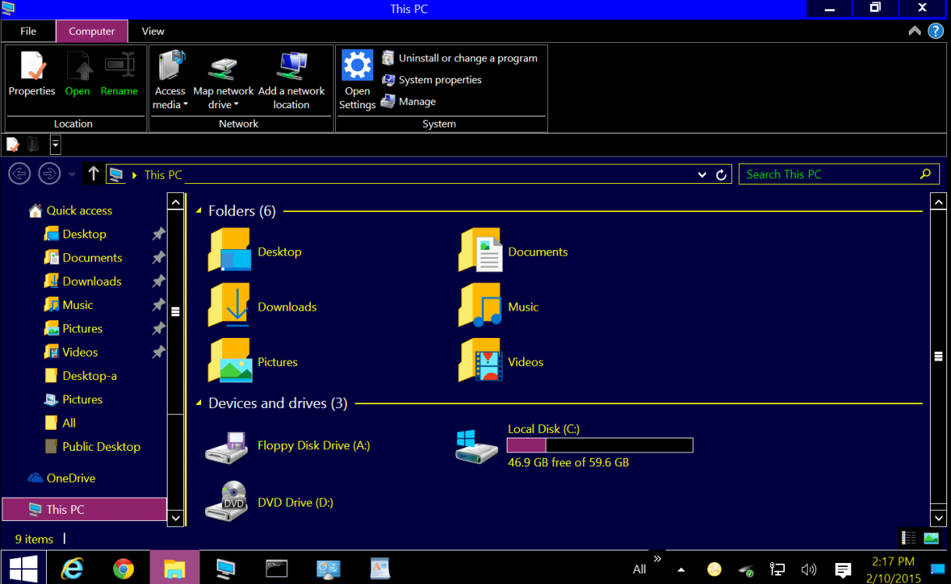Open the File menu

[x=28, y=31]
